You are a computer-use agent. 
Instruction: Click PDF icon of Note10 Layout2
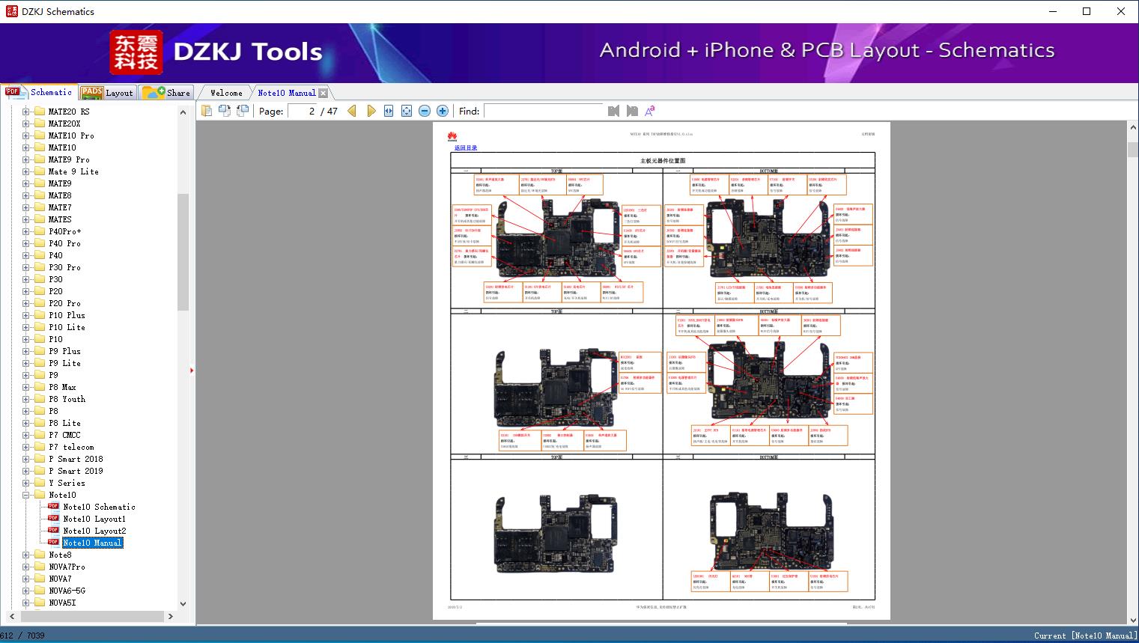click(53, 531)
